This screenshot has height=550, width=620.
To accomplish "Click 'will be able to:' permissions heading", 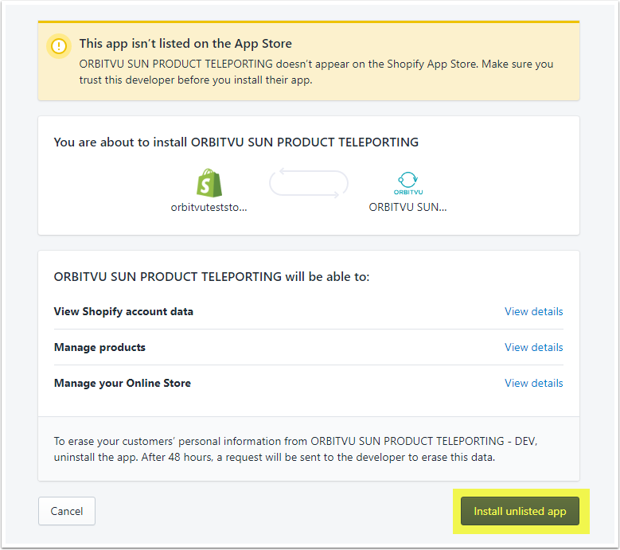I will click(212, 277).
